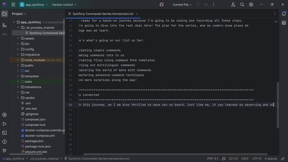Change the UTF-8 file encoding
This screenshot has height=162, width=288.
[x=256, y=159]
